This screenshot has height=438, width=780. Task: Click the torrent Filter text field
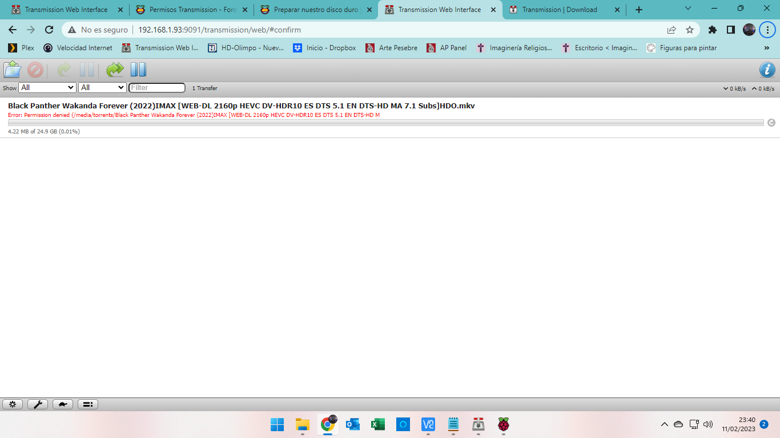pos(157,88)
